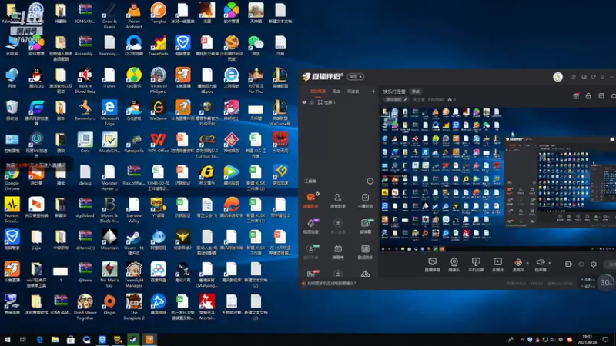Open the iTunes desktop shortcut
Viewport: 616px width, 346px height.
click(109, 78)
